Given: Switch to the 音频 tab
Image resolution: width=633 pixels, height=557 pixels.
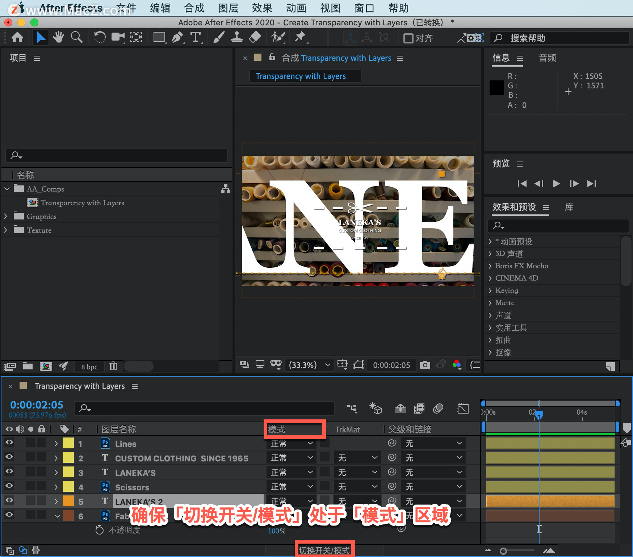Looking at the screenshot, I should pyautogui.click(x=547, y=58).
